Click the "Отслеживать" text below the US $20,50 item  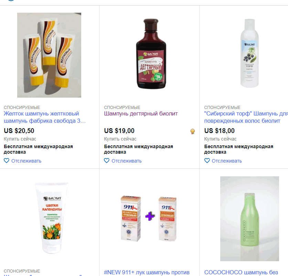click(26, 161)
